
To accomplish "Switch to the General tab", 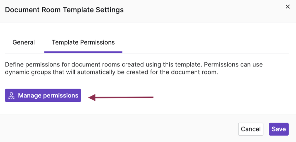I will (24, 43).
